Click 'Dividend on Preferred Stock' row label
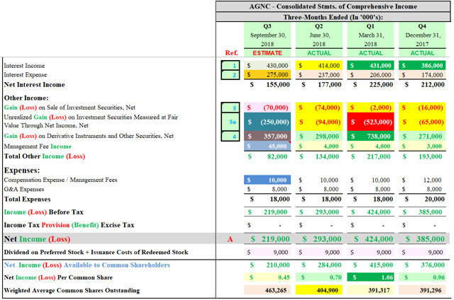 point(96,252)
